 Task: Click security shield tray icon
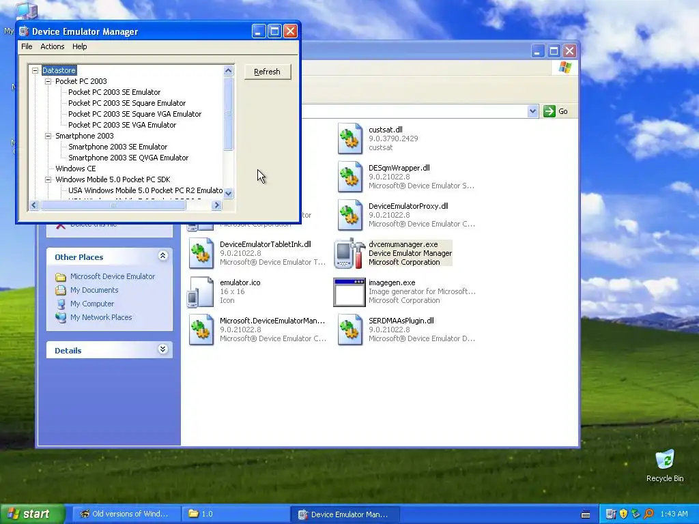click(x=623, y=514)
